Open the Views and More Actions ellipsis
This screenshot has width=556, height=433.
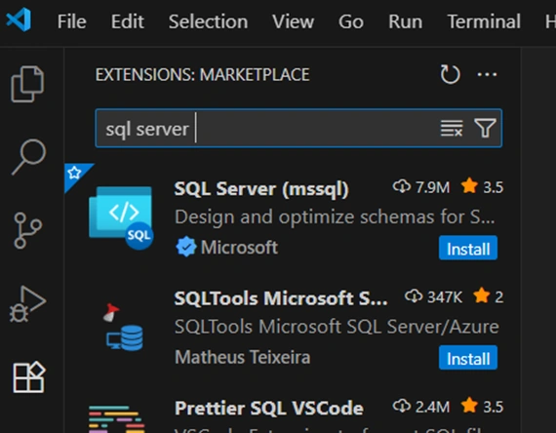(487, 74)
